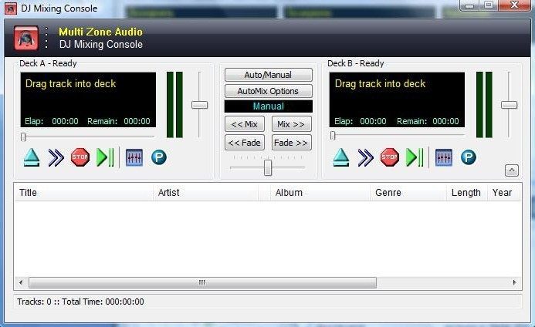
Task: Click the 'Manual' mode status display
Action: click(268, 106)
